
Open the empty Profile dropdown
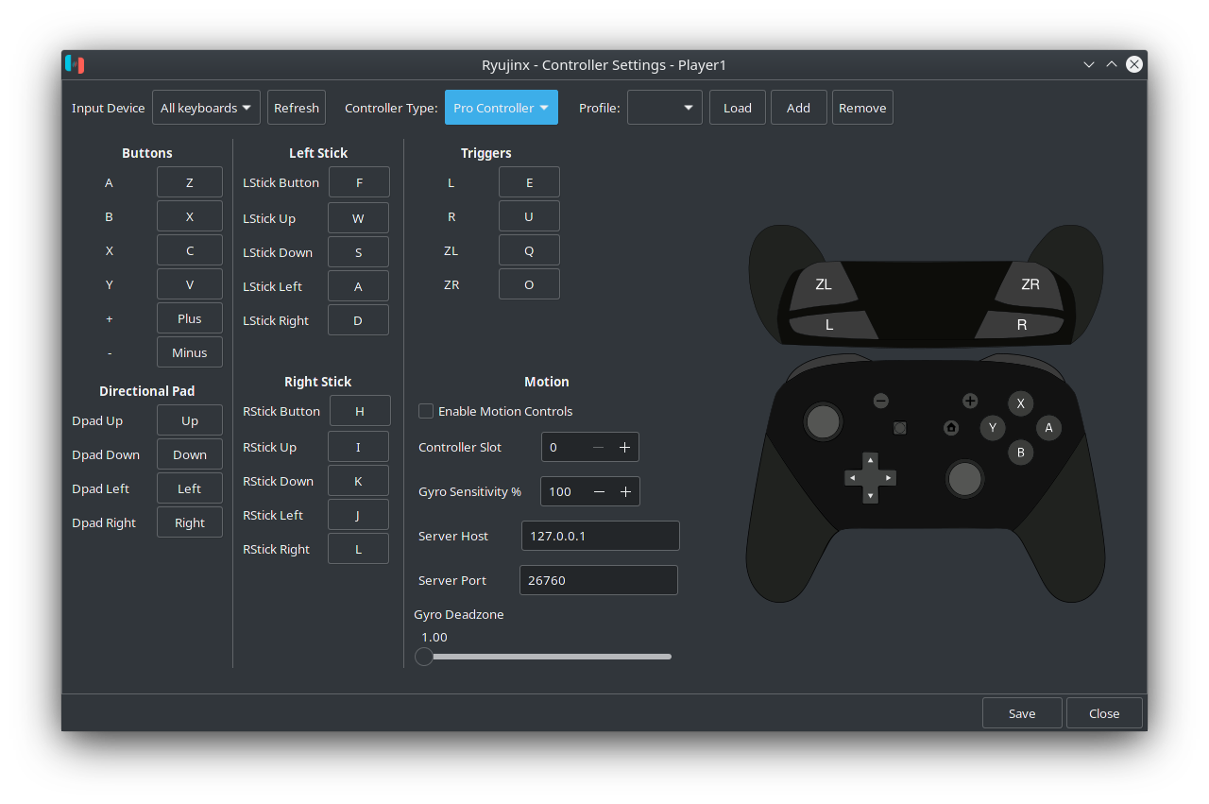point(664,107)
